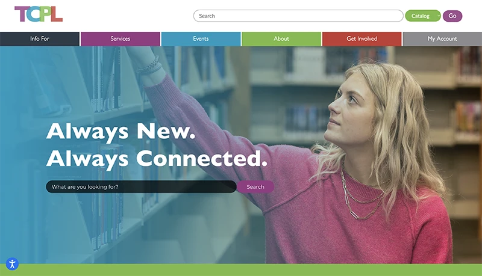Click 'Always Connected.' headline line

(157, 159)
